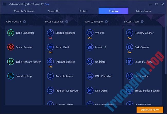Image resolution: width=167 pixels, height=114 pixels.
Task: Open Internet Booster icon
Action: tap(50, 62)
